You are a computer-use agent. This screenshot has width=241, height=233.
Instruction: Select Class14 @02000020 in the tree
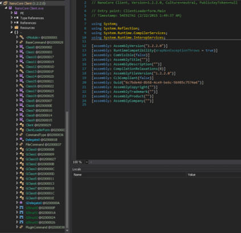(x=40, y=77)
